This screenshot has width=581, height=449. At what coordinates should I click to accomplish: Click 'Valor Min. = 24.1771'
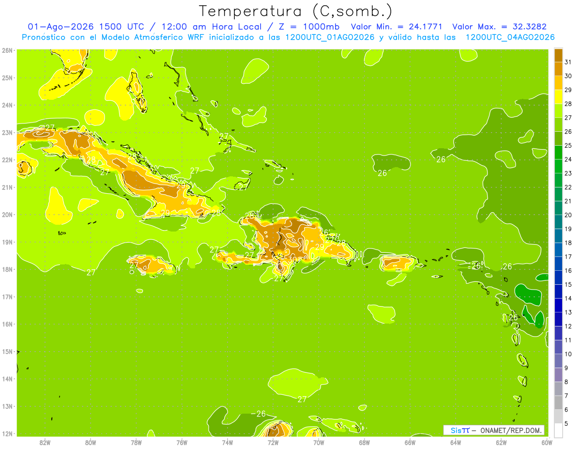[397, 27]
